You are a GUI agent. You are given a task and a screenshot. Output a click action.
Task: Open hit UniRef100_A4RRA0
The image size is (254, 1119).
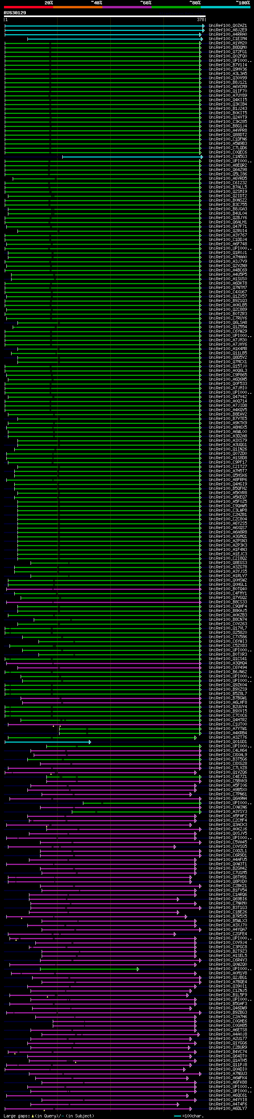pyautogui.click(x=228, y=34)
